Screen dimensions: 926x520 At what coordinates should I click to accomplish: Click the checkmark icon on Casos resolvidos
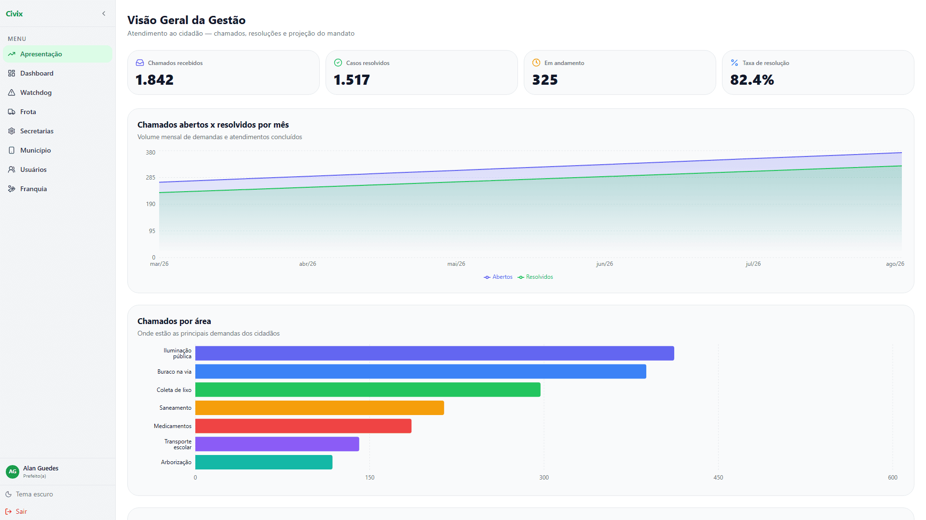click(338, 63)
